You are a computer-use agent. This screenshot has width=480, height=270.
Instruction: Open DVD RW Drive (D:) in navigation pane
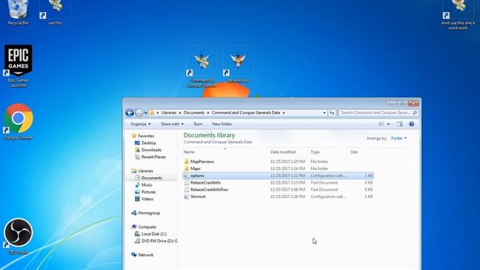(x=156, y=241)
